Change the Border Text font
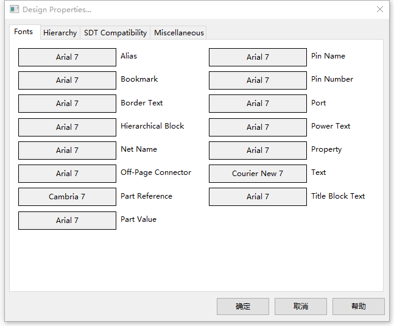The width and height of the screenshot is (394, 326). click(x=67, y=104)
